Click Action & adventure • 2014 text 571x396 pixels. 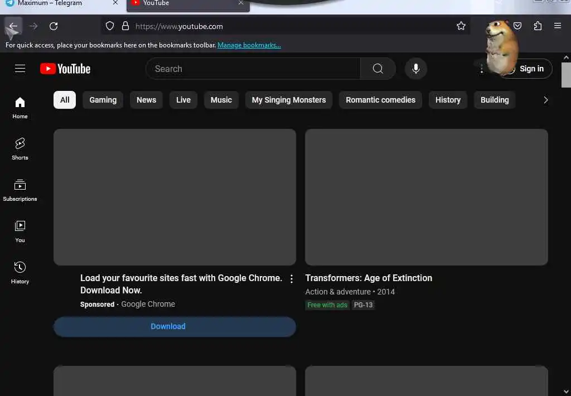[350, 292]
